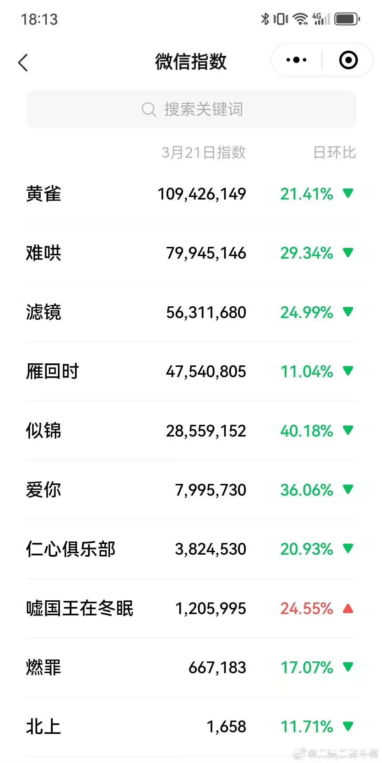Open the 仁心俱乐部 keyword entry
Image resolution: width=382 pixels, height=763 pixels.
pos(71,549)
